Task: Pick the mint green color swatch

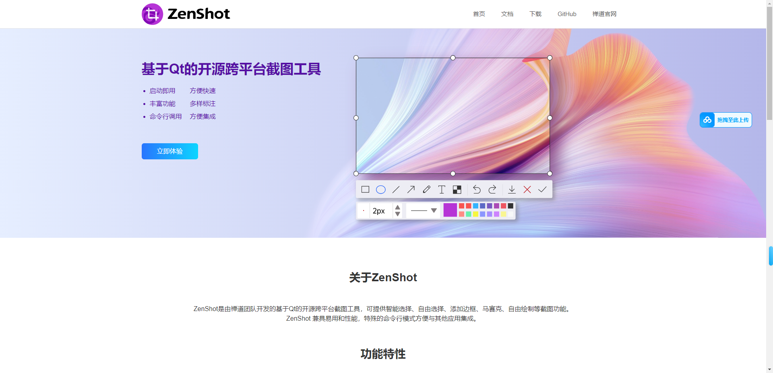Action: coord(469,214)
